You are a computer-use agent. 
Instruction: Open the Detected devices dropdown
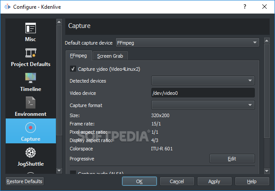(x=203, y=80)
